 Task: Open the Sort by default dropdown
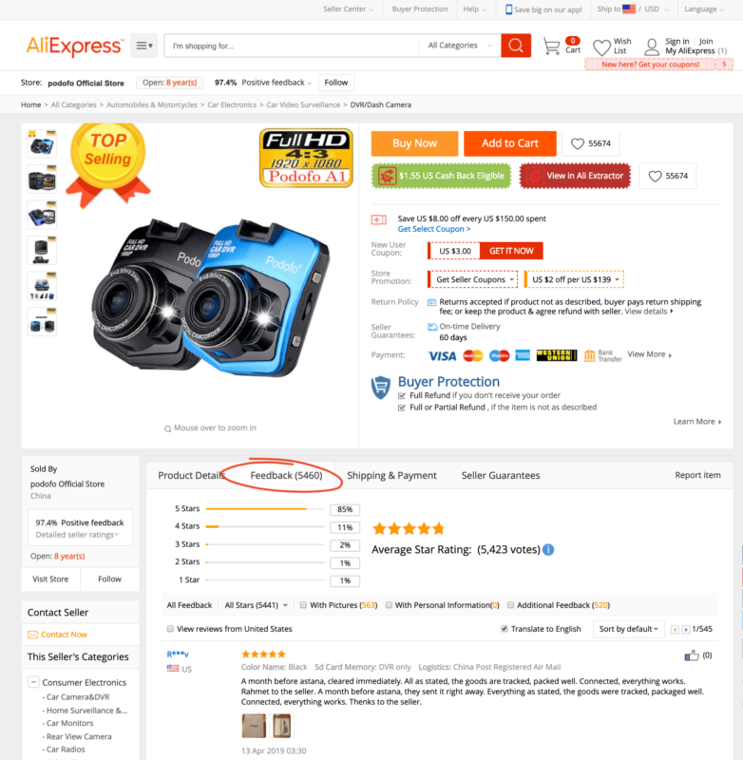click(x=628, y=629)
